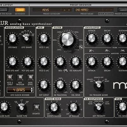127x127 pixels.
Task: Click the amplifier envelope Decay knob
Action: coord(107,62)
